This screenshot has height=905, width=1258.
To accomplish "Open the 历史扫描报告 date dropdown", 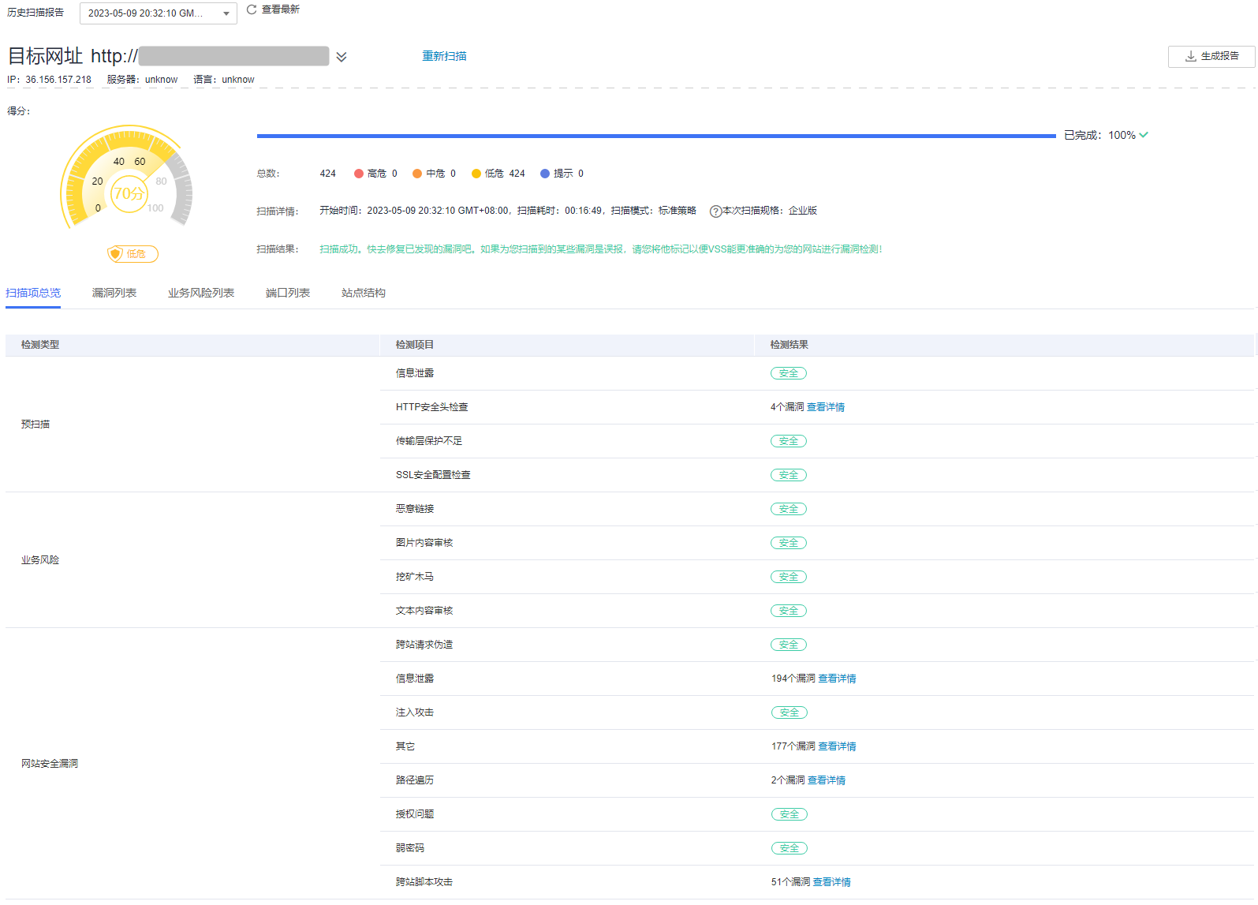I will (158, 13).
